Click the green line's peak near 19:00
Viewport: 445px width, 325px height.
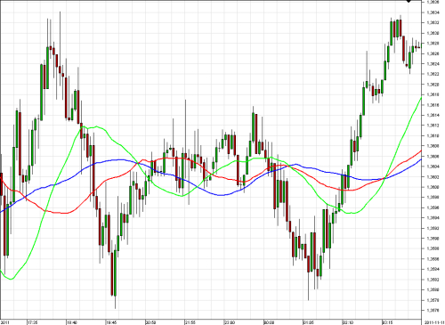pyautogui.click(x=84, y=126)
